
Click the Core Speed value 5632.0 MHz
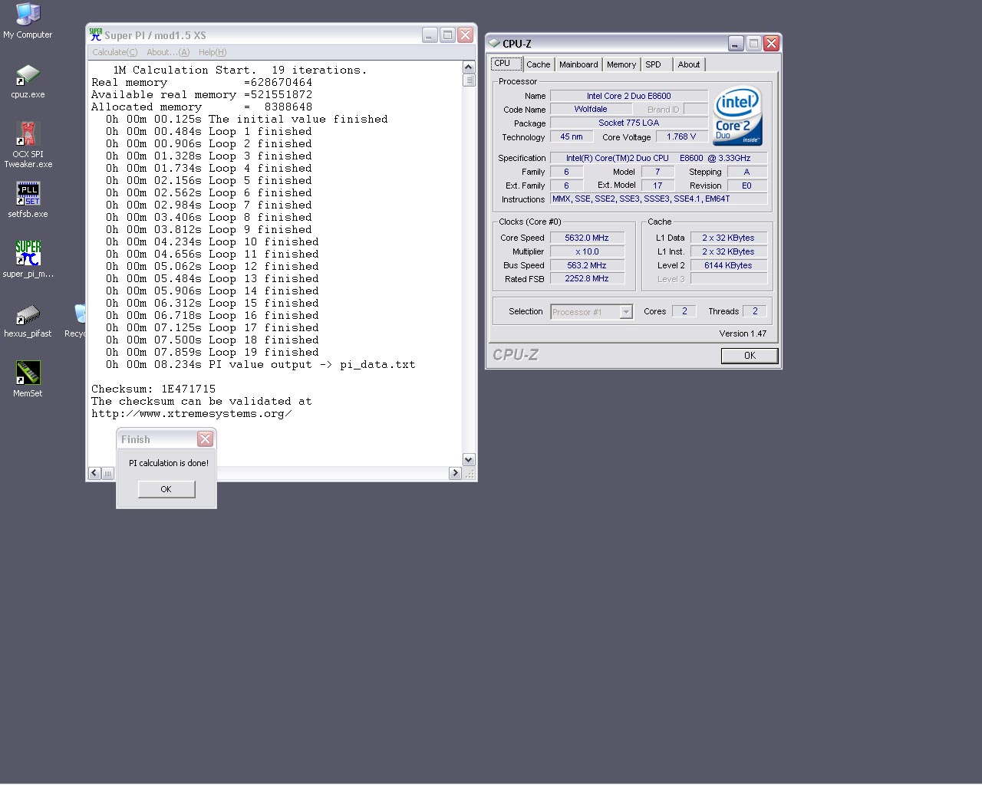[x=587, y=238]
